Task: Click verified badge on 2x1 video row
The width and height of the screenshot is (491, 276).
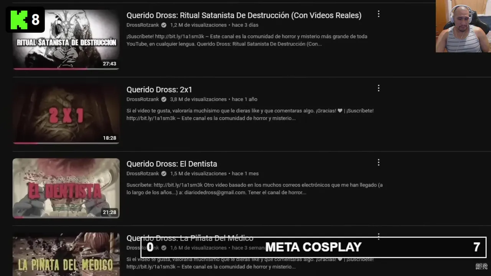Action: [x=164, y=99]
